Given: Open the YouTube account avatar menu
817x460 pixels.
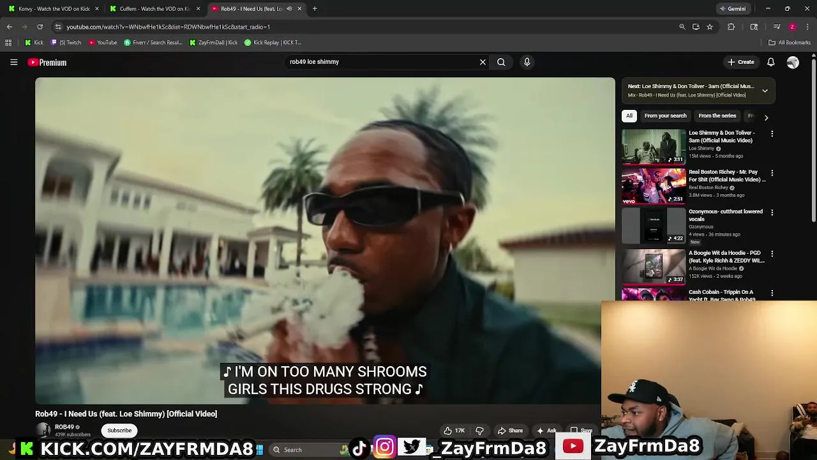Looking at the screenshot, I should pos(793,62).
